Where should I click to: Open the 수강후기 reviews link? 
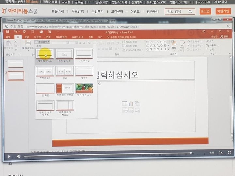coord(97,11)
